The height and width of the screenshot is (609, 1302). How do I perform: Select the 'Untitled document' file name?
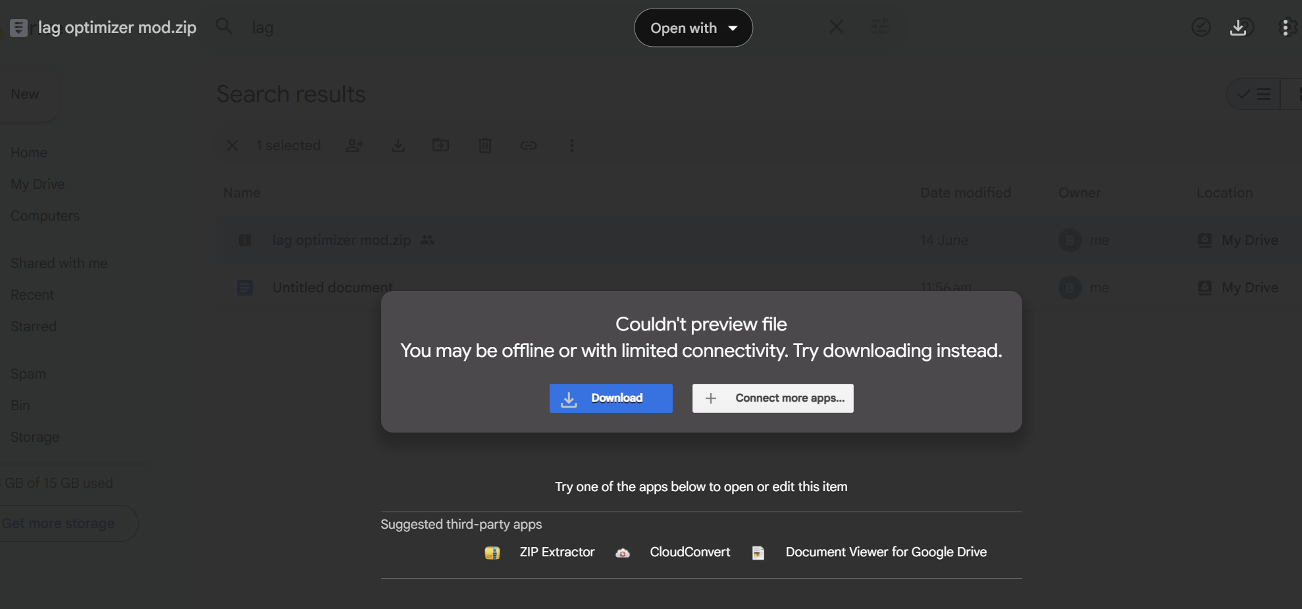point(332,288)
